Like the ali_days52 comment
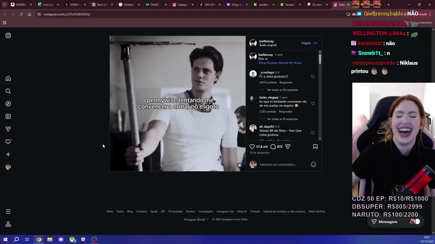This screenshot has width=435, height=244. tap(313, 133)
